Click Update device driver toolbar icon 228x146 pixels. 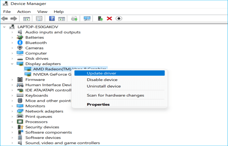coord(74,18)
